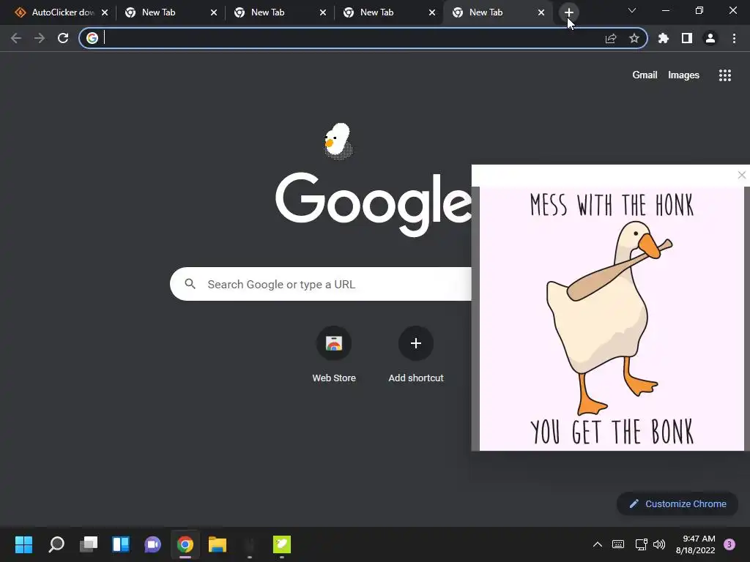Open network settings from the tray

click(641, 544)
